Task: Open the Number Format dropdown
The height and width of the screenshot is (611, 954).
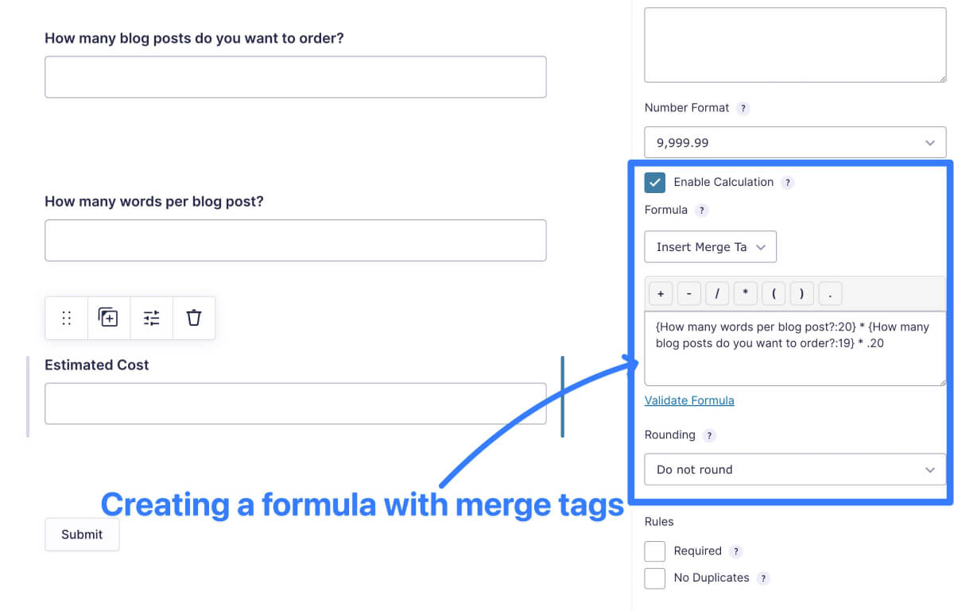Action: coord(795,142)
